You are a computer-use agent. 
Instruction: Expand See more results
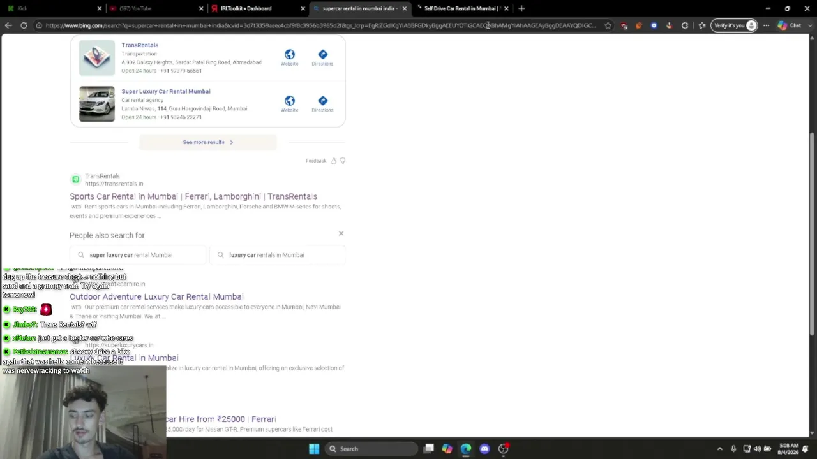point(208,142)
